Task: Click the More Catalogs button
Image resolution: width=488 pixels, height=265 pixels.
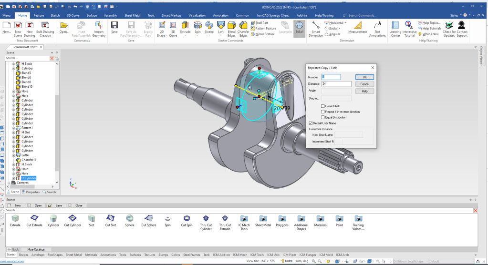Action: [36, 249]
